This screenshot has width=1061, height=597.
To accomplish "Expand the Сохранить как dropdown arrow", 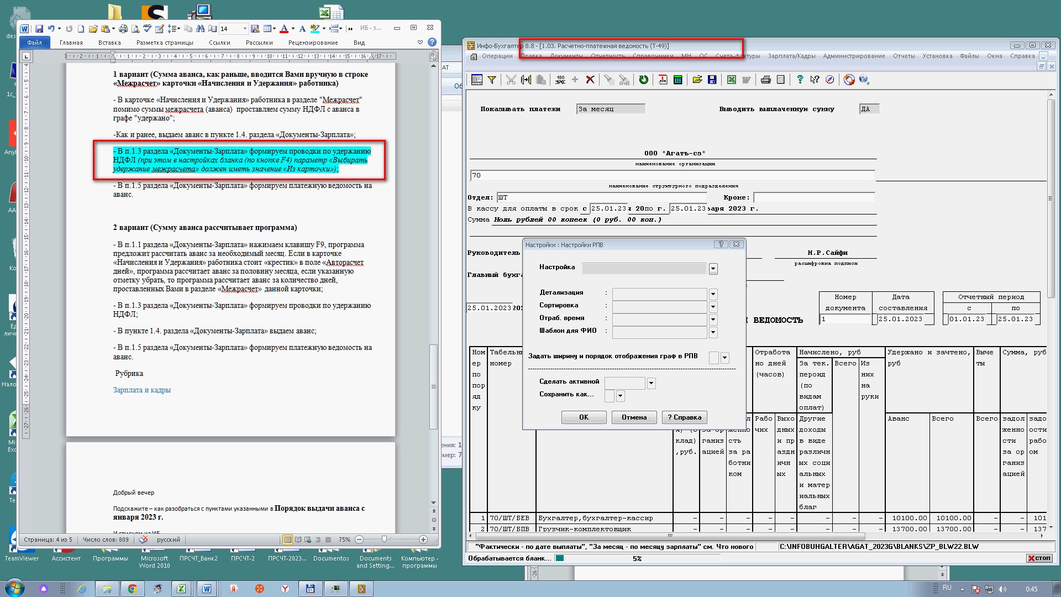I will (621, 396).
